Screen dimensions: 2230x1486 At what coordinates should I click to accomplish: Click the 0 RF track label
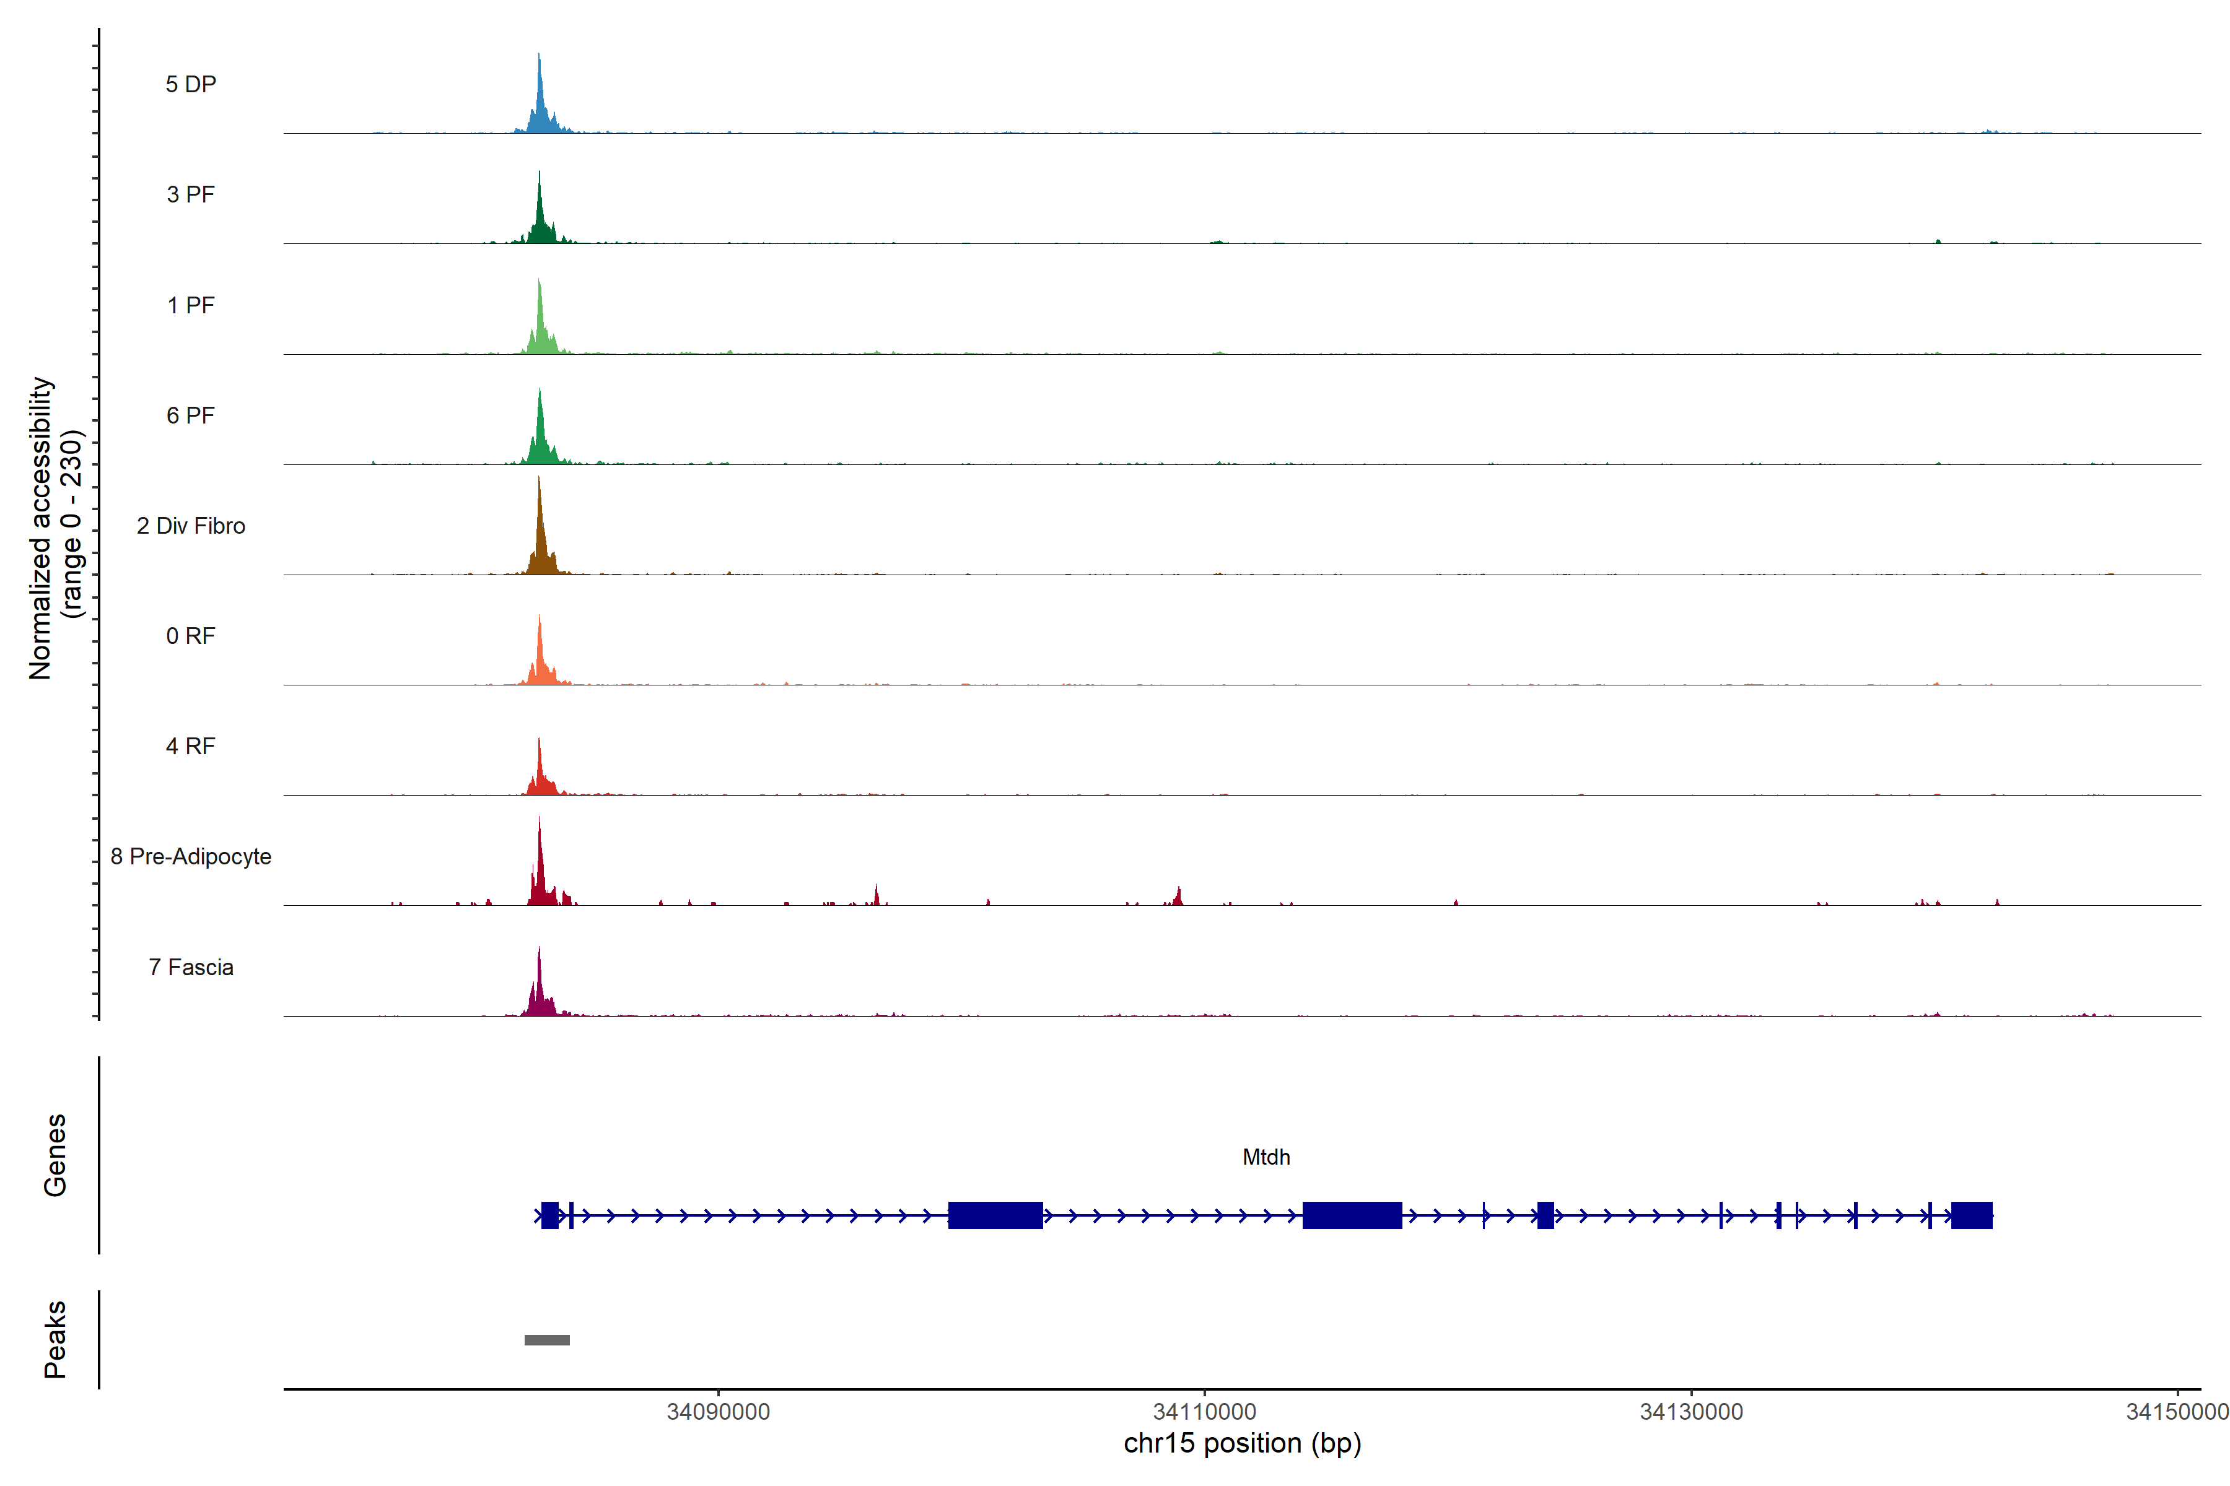point(191,636)
